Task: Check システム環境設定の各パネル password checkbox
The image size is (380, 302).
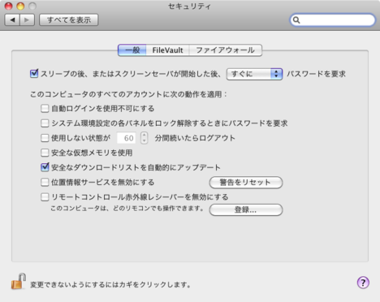Action: coord(45,123)
